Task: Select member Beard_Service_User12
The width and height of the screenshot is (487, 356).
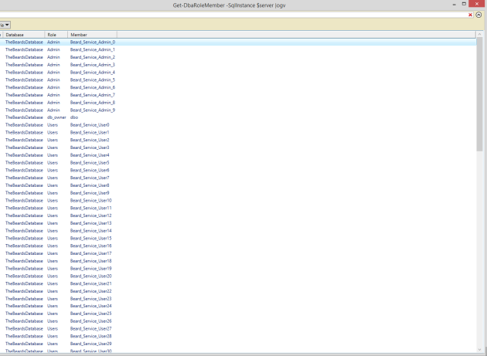Action: 91,215
